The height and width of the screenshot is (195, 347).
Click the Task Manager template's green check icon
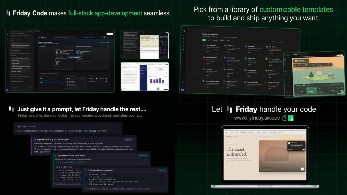coord(225,46)
